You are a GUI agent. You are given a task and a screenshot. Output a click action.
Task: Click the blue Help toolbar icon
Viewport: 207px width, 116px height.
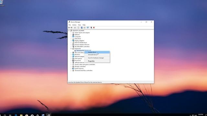pos(82,28)
